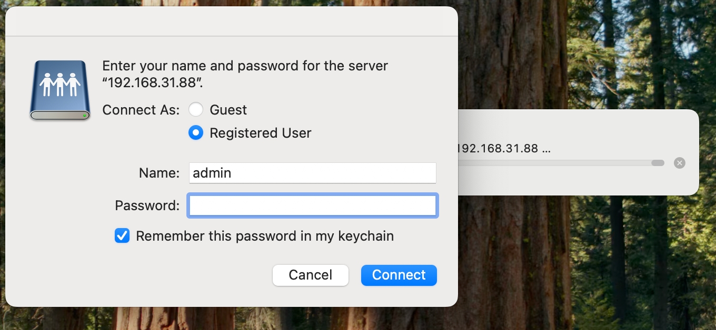716x330 pixels.
Task: Click the "Enter your name and password" message
Action: pos(245,74)
